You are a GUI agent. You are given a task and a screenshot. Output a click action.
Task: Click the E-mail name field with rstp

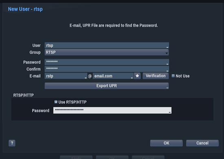66,76
